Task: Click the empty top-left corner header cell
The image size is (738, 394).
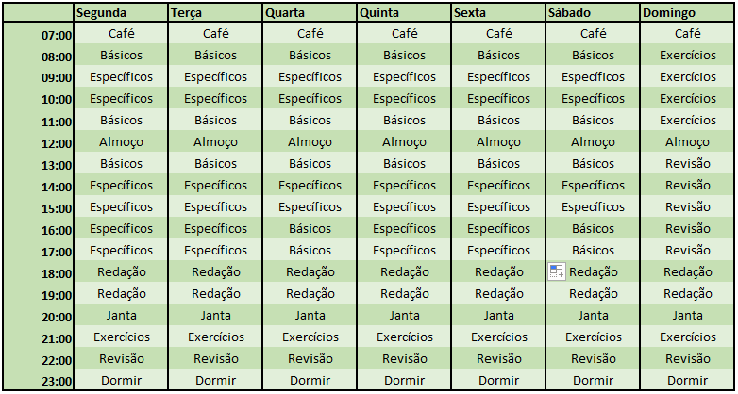Action: coord(39,12)
